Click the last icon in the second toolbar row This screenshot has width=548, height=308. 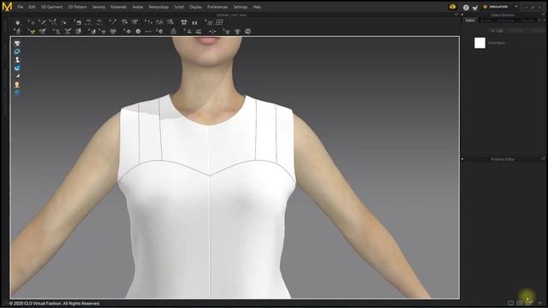pos(247,32)
